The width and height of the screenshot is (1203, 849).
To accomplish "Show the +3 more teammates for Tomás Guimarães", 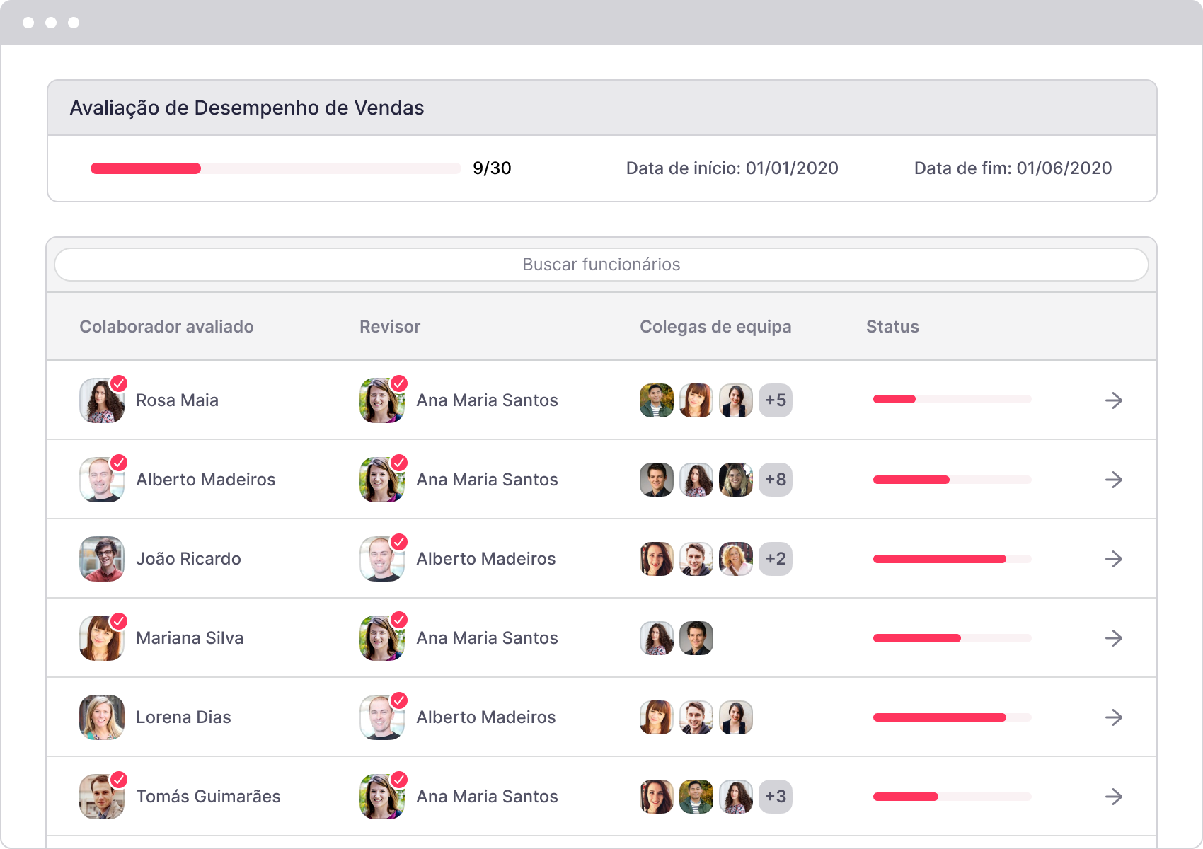I will (776, 797).
